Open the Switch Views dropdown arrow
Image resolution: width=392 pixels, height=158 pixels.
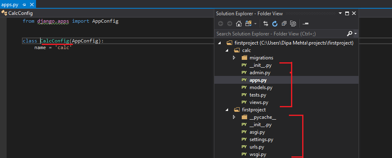pos(255,24)
